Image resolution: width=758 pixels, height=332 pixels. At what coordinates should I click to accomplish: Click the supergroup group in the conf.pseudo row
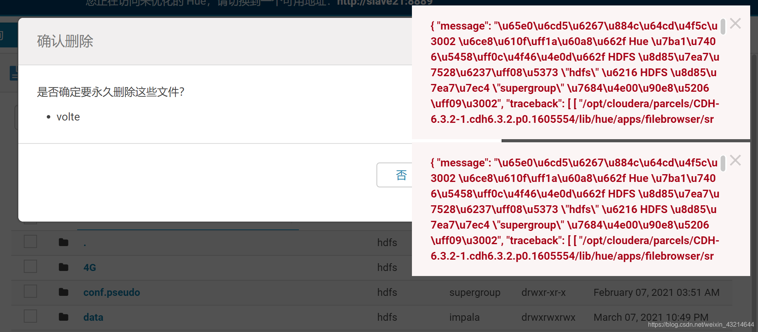tap(475, 292)
